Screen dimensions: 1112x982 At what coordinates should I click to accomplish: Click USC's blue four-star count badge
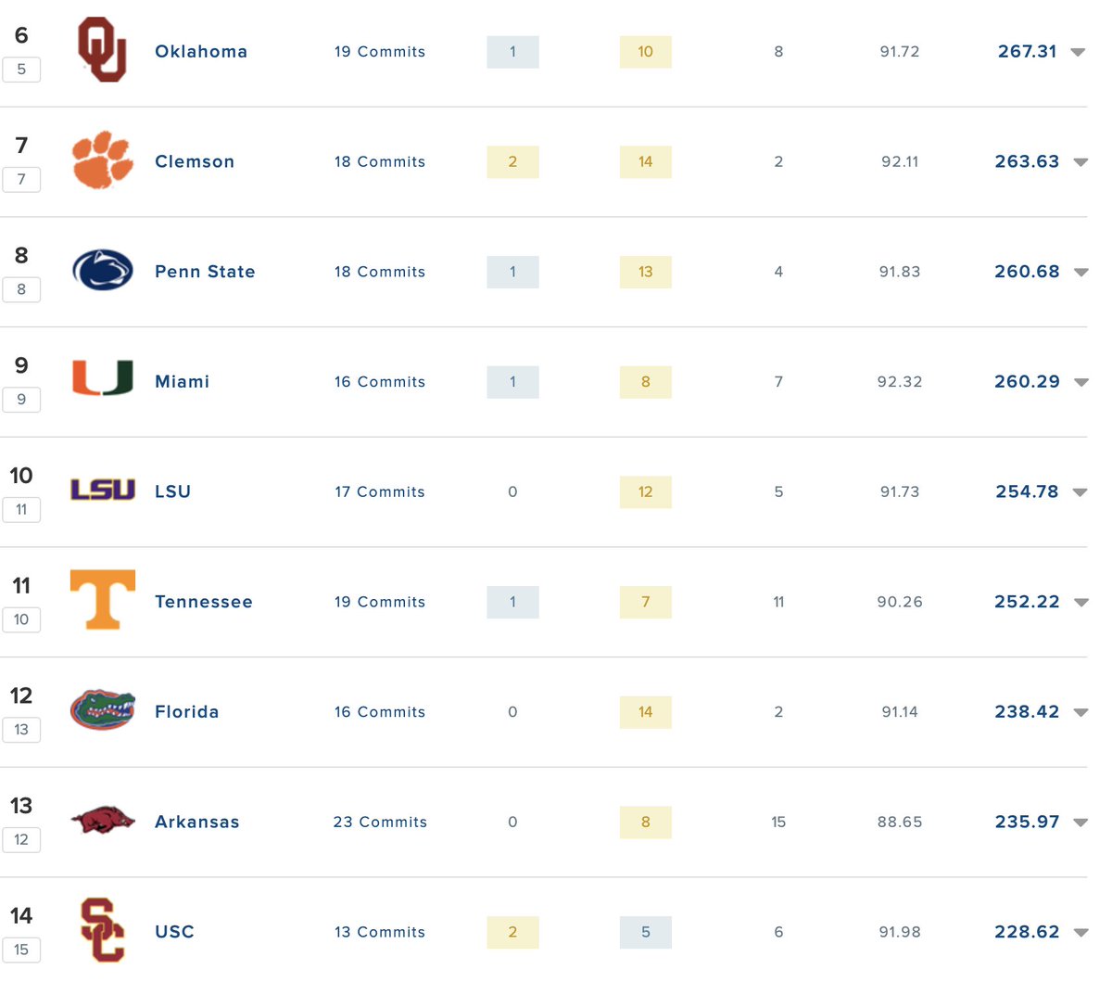pos(645,932)
